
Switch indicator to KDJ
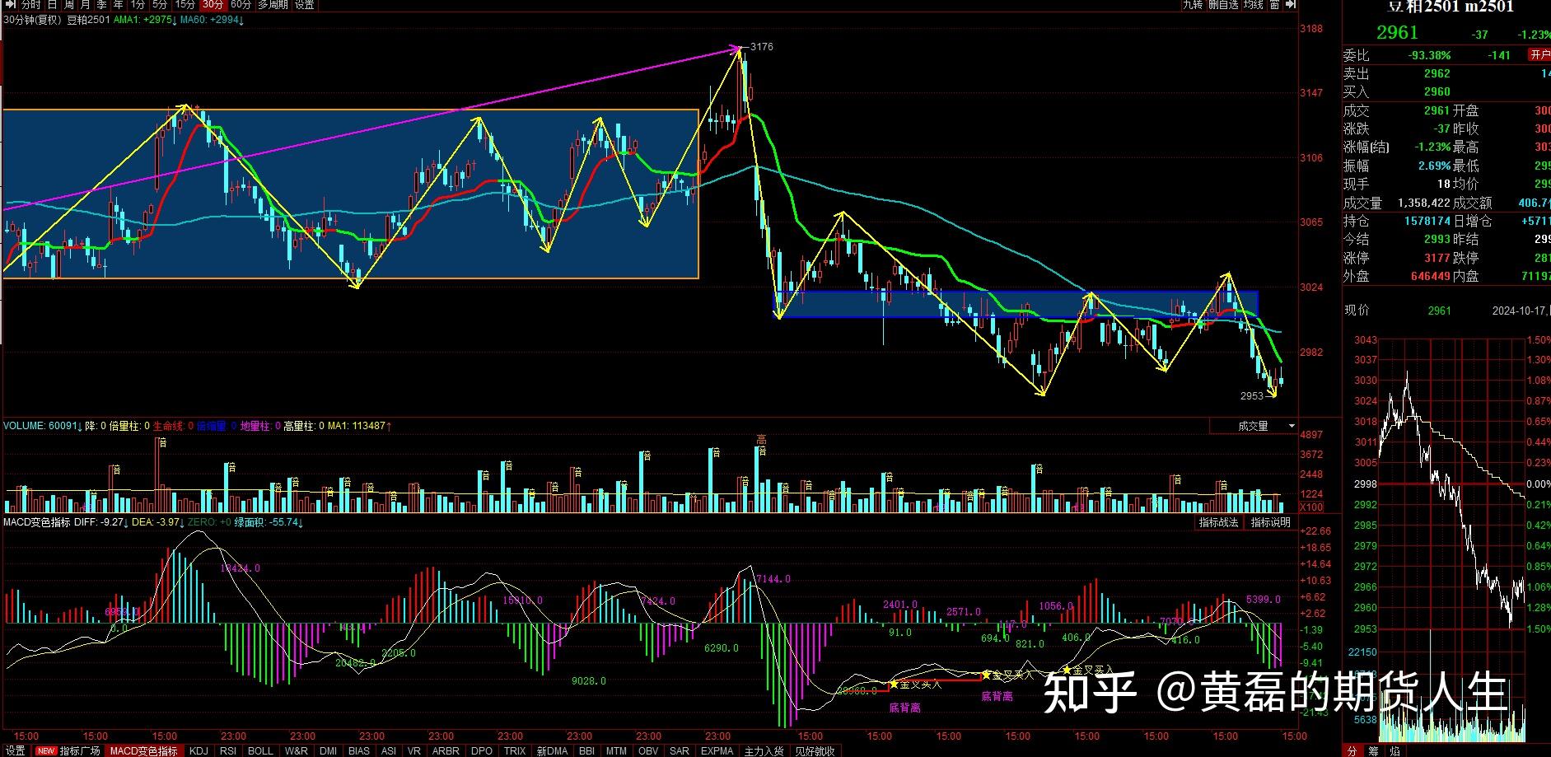point(199,751)
